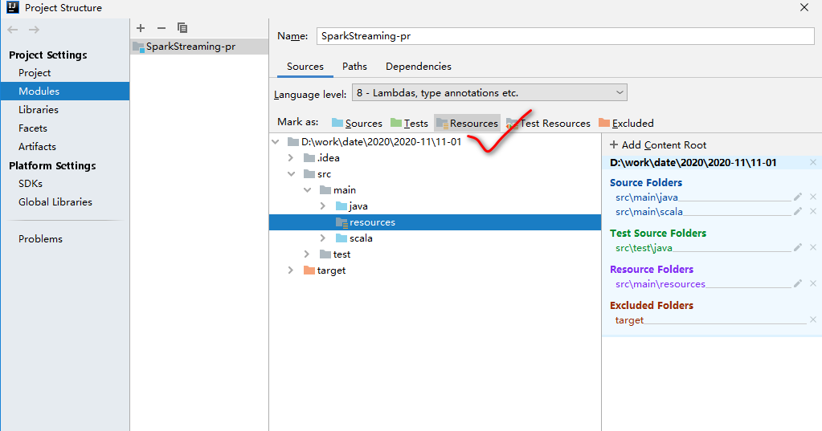Remove content root D:\work\date\2020\2020-11\11-01
The image size is (822, 431).
pyautogui.click(x=813, y=163)
